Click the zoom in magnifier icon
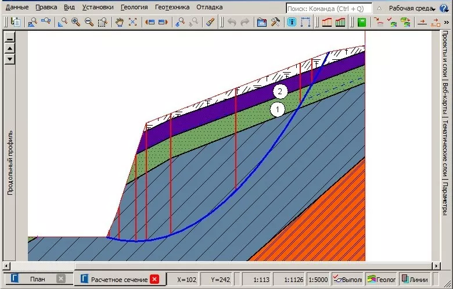Image resolution: width=453 pixels, height=289 pixels. click(x=75, y=22)
